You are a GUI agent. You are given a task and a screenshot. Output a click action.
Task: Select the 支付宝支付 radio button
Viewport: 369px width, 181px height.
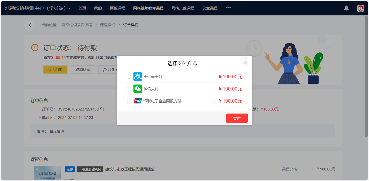click(129, 77)
